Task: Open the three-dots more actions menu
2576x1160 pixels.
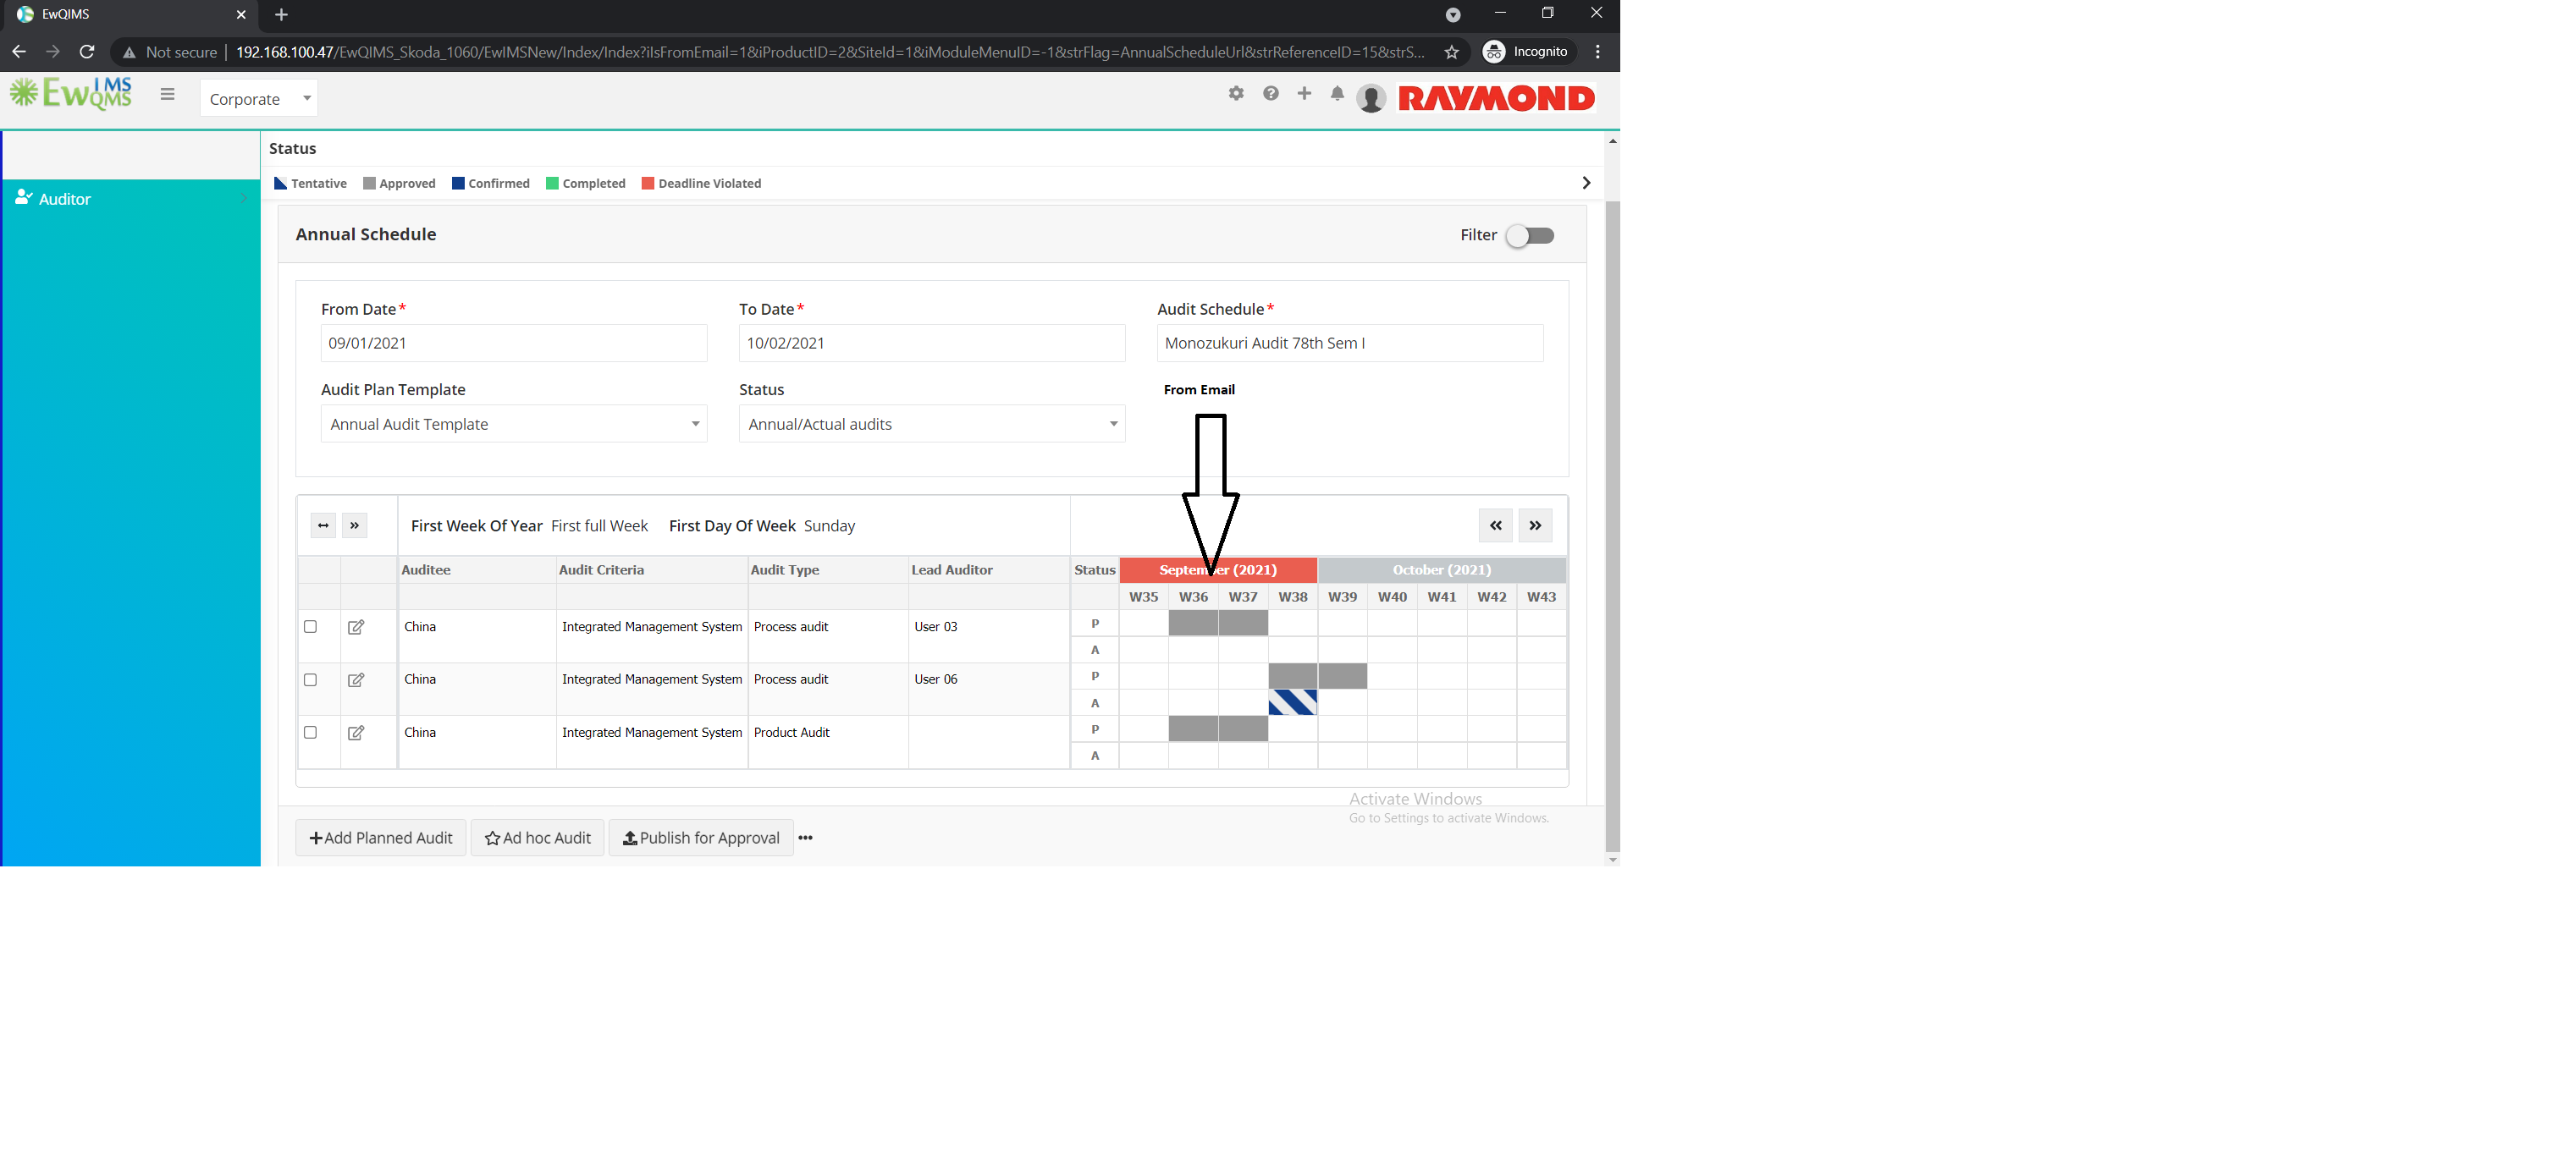Action: click(x=805, y=838)
